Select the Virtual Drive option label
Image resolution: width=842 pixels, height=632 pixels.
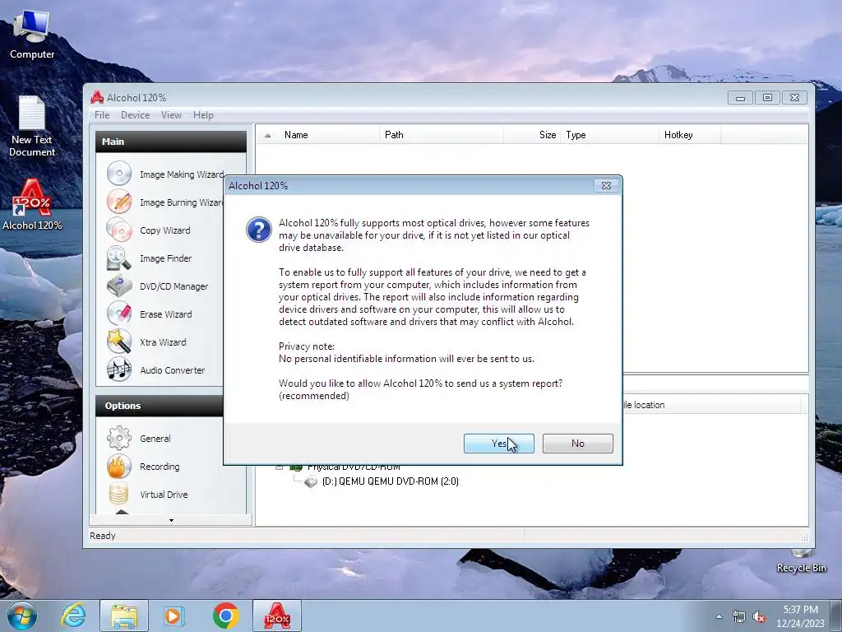[164, 495]
